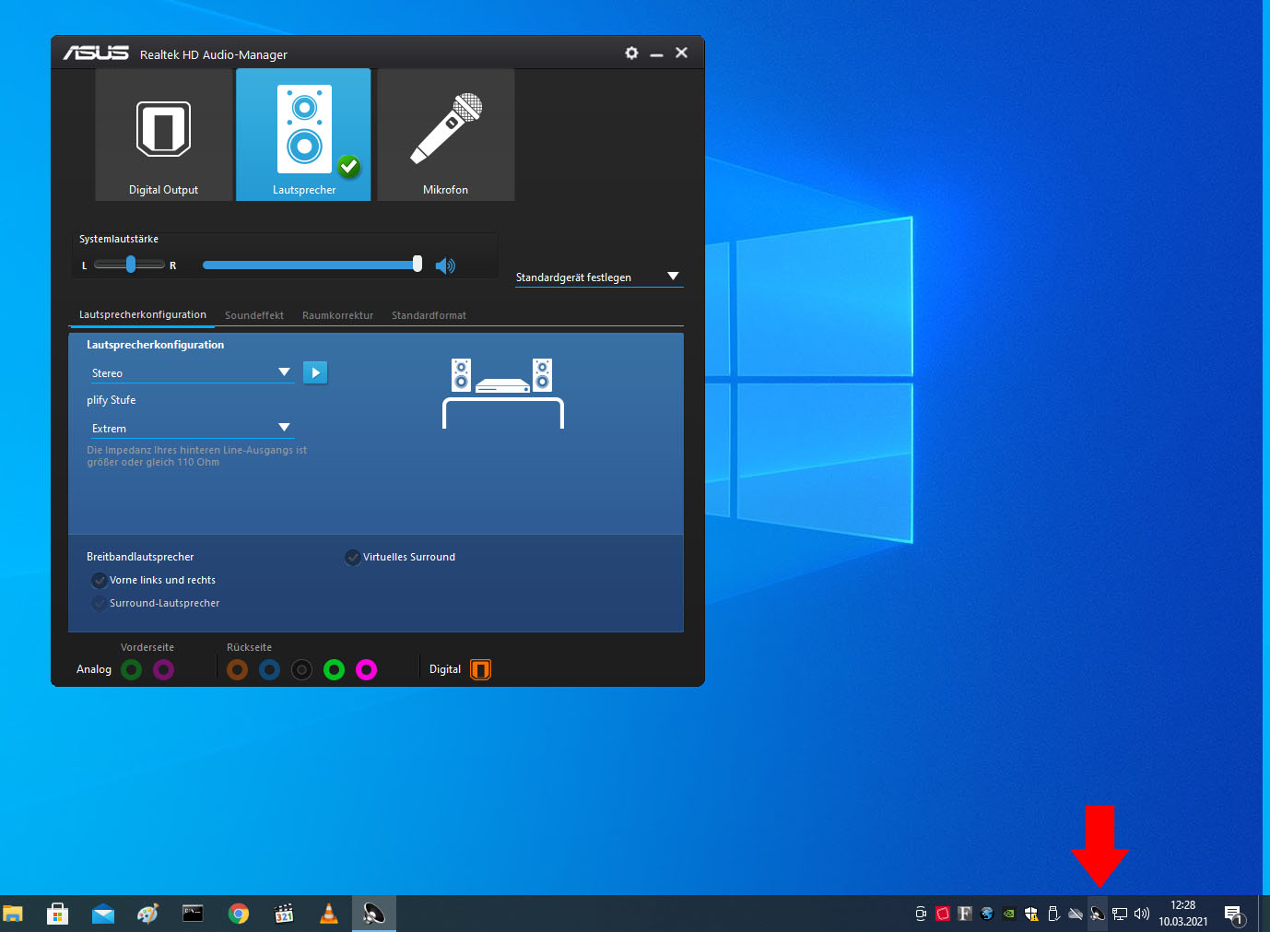Image resolution: width=1270 pixels, height=932 pixels.
Task: Click Realtek Audio Manager taskbar button
Action: (374, 914)
